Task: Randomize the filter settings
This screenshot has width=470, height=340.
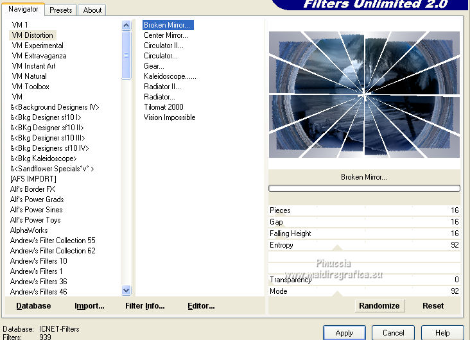Action: click(x=379, y=306)
